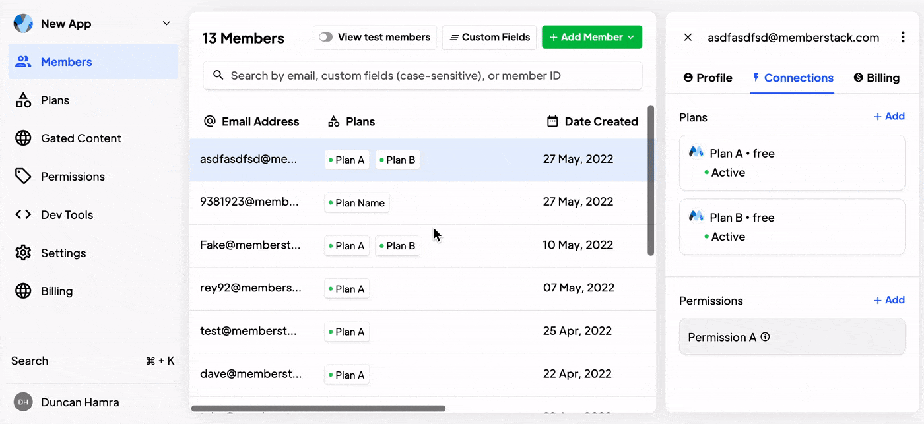Screen dimensions: 924x424
Task: Expand the New App switcher chevron
Action: (x=166, y=24)
